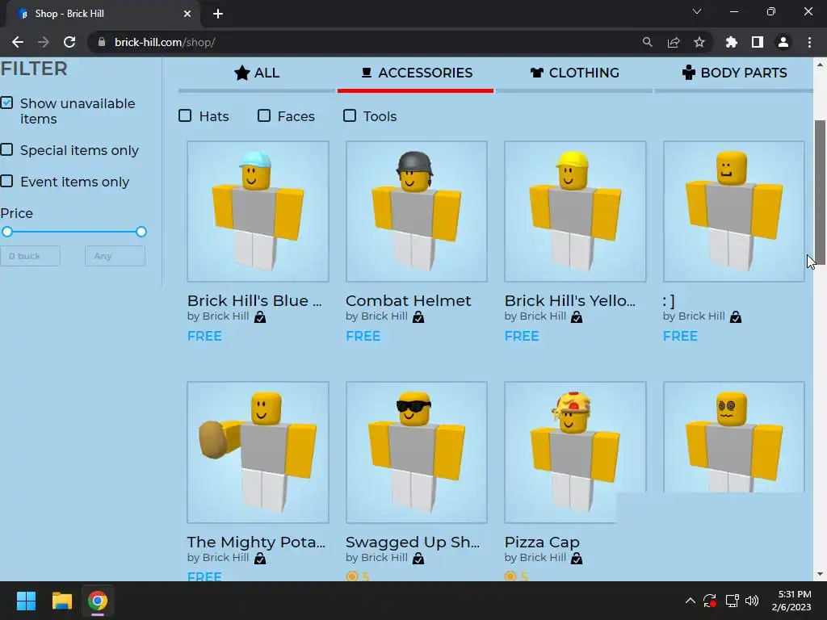Click 'The Mighty Pota...' title link
The height and width of the screenshot is (620, 827).
256,542
